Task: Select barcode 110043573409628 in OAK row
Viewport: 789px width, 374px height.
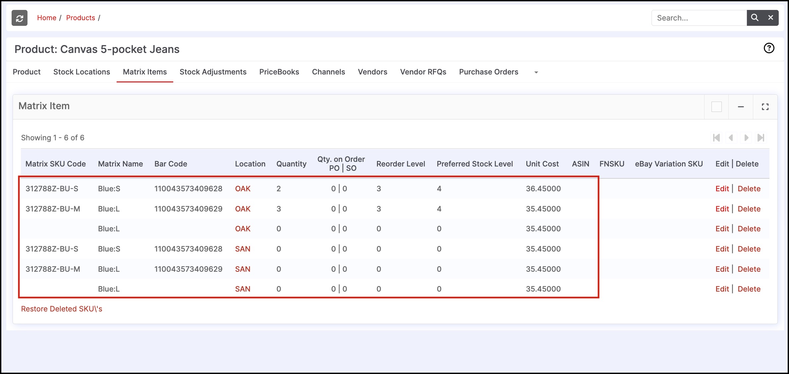Action: point(188,189)
